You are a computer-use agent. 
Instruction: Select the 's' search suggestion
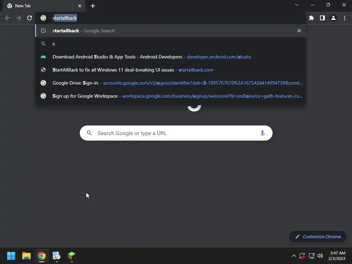170,44
